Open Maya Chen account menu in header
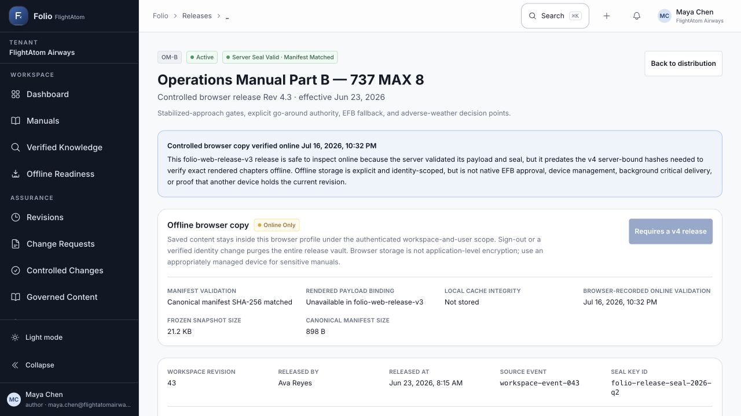 691,16
